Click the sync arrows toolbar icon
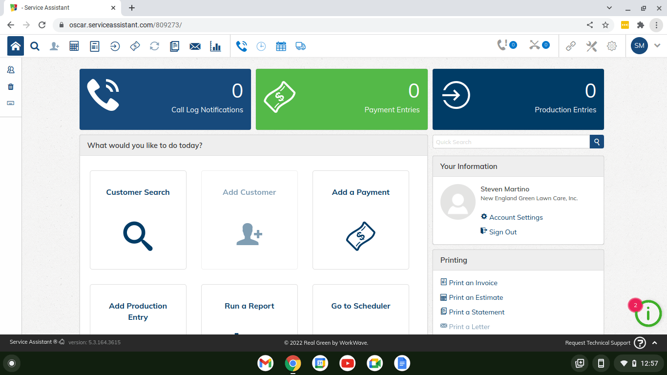The height and width of the screenshot is (375, 667). tap(154, 46)
